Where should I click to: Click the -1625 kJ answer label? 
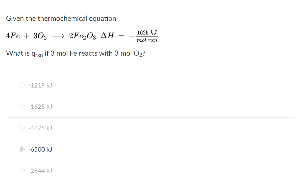click(x=40, y=107)
